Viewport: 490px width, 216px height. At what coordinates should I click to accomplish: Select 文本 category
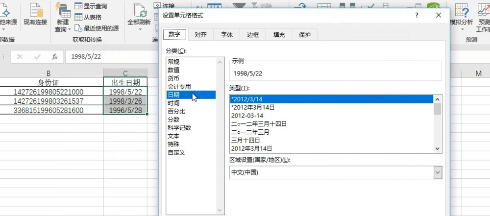tap(191, 136)
